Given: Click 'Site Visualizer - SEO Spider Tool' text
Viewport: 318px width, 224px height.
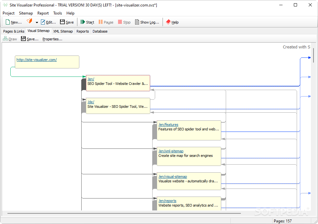Looking at the screenshot, I should point(117,107).
